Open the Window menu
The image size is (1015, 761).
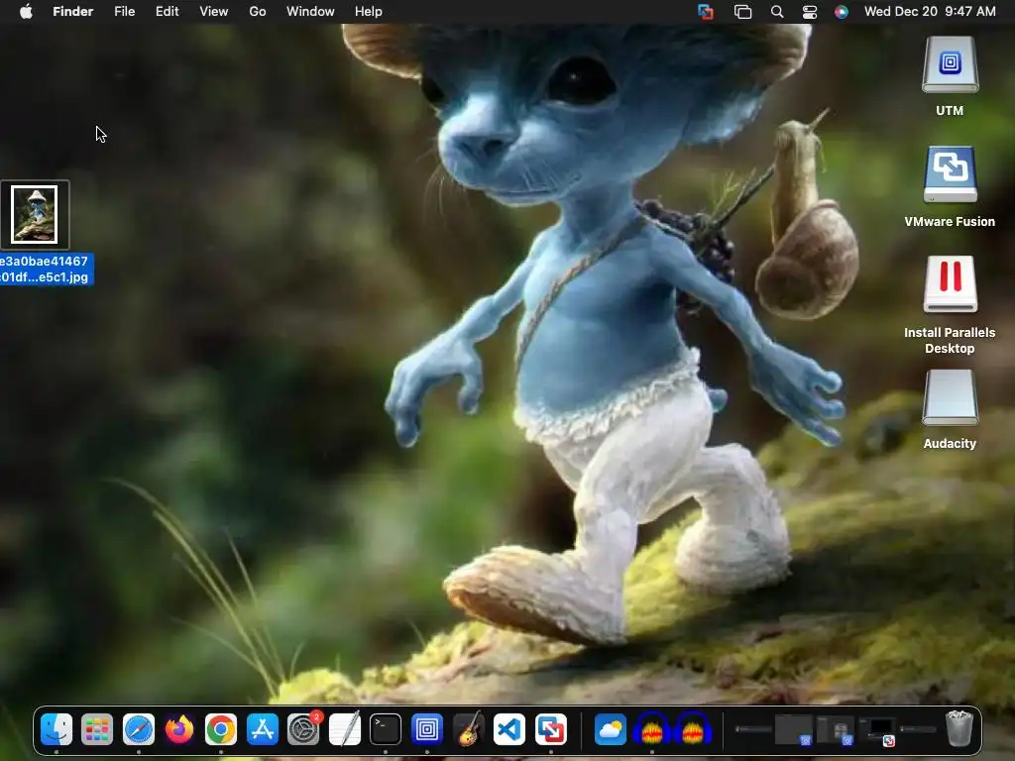click(x=310, y=11)
